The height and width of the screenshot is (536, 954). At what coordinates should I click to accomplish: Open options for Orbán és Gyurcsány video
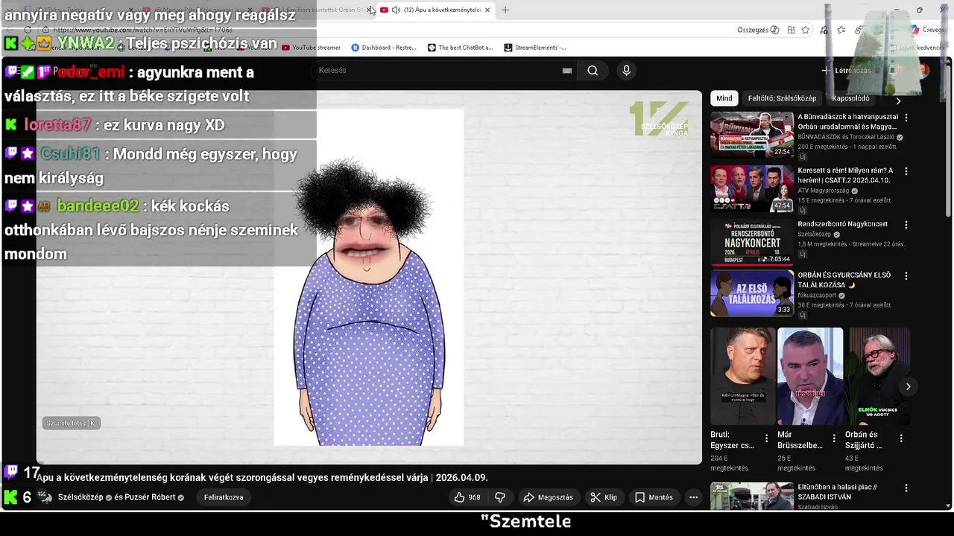tap(906, 275)
